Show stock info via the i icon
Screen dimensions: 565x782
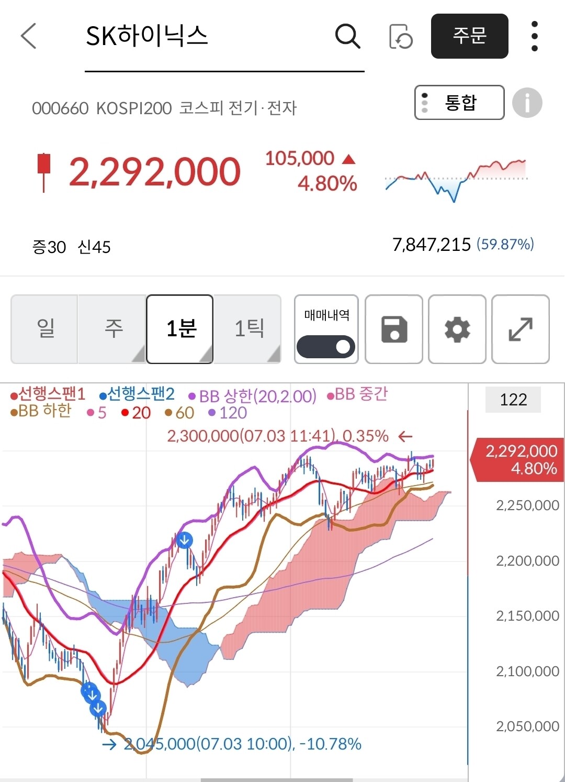point(527,103)
